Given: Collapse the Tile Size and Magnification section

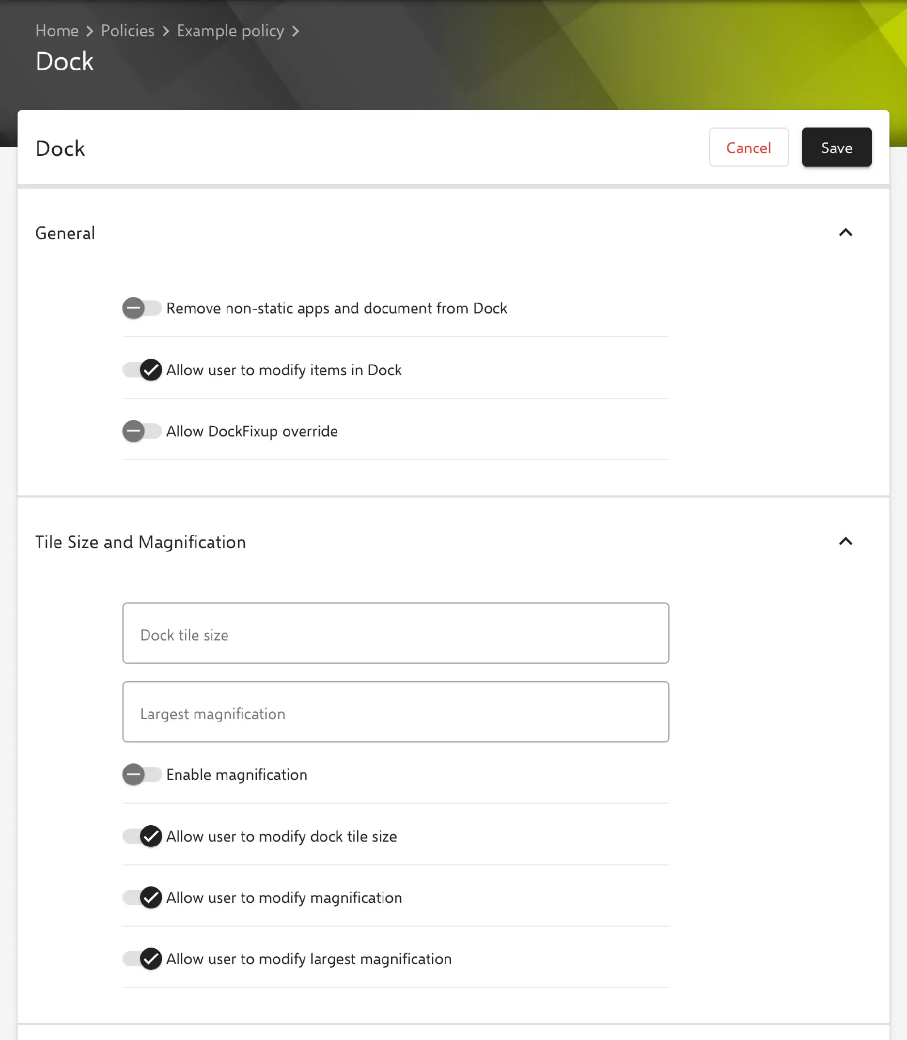Looking at the screenshot, I should [x=845, y=542].
